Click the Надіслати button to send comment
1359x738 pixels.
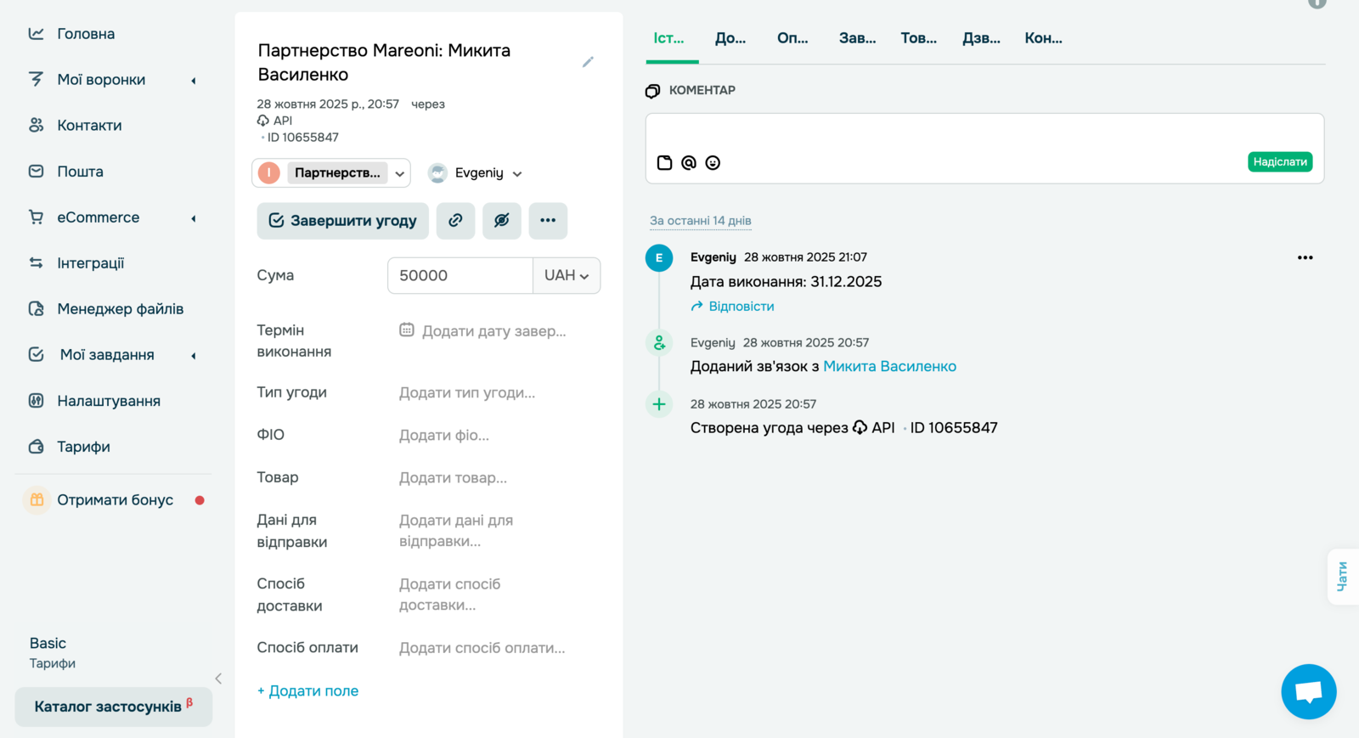point(1279,162)
